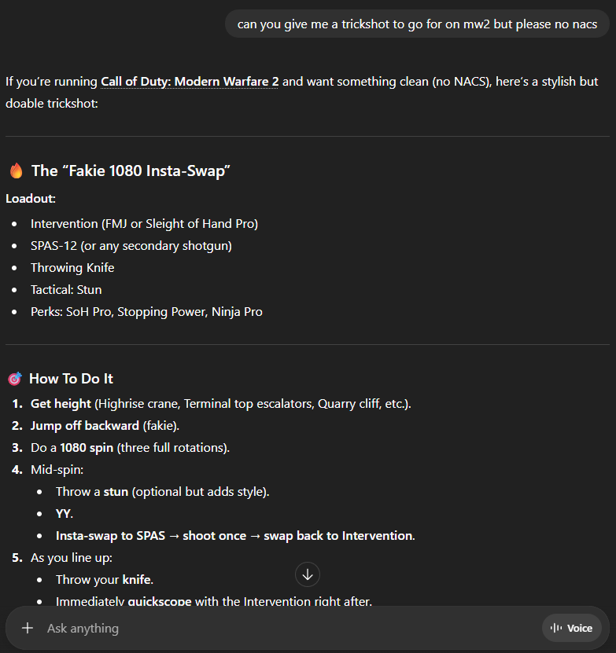Viewport: 616px width, 653px height.
Task: Click the 'YY.' bullet
Action: coord(65,514)
